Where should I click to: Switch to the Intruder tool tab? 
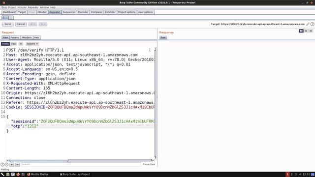coord(42,12)
